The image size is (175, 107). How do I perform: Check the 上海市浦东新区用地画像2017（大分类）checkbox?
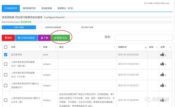5,75
